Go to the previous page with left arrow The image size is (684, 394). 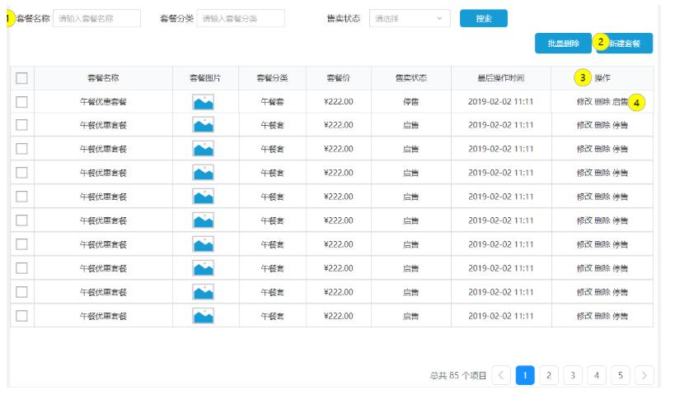coord(501,375)
